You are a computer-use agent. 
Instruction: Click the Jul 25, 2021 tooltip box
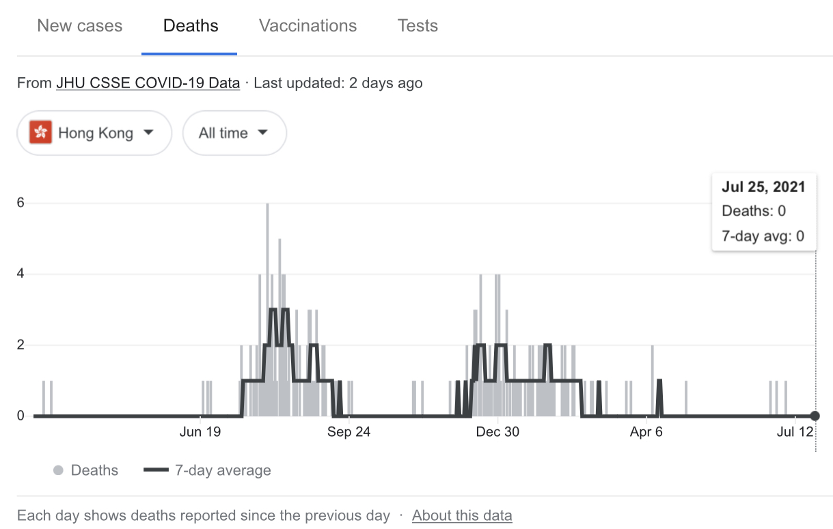pyautogui.click(x=763, y=212)
